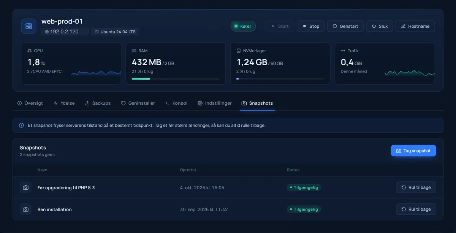Click the Tag snapshot button

(413, 151)
